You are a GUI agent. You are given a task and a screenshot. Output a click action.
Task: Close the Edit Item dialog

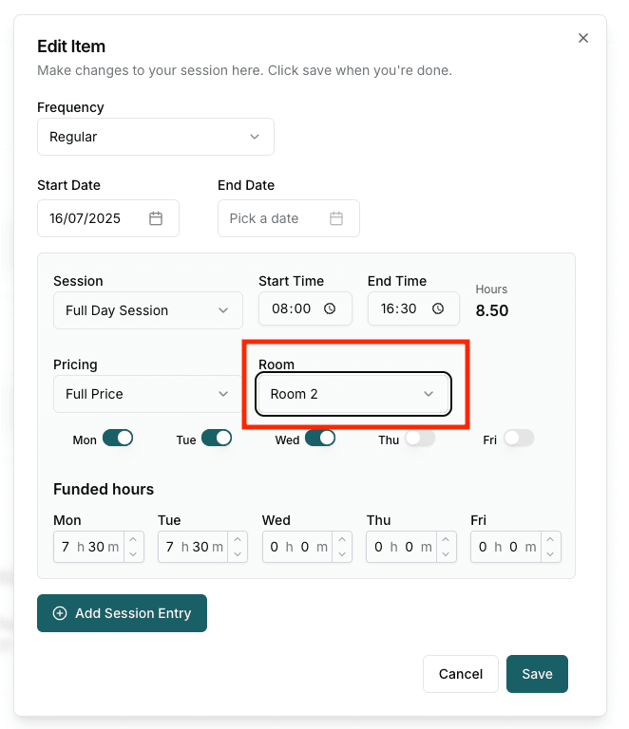click(x=583, y=38)
